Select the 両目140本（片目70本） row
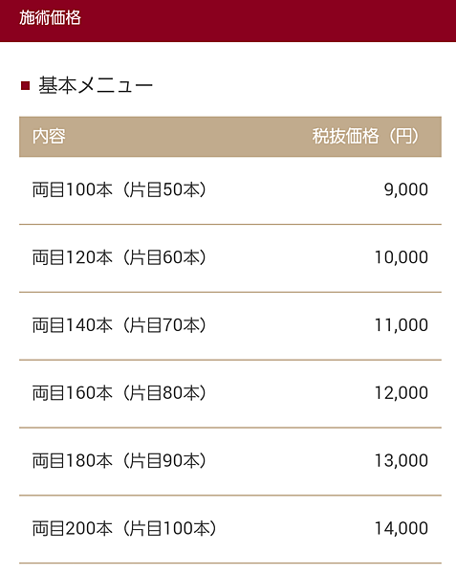Viewport: 456px width, 574px height. 230,326
